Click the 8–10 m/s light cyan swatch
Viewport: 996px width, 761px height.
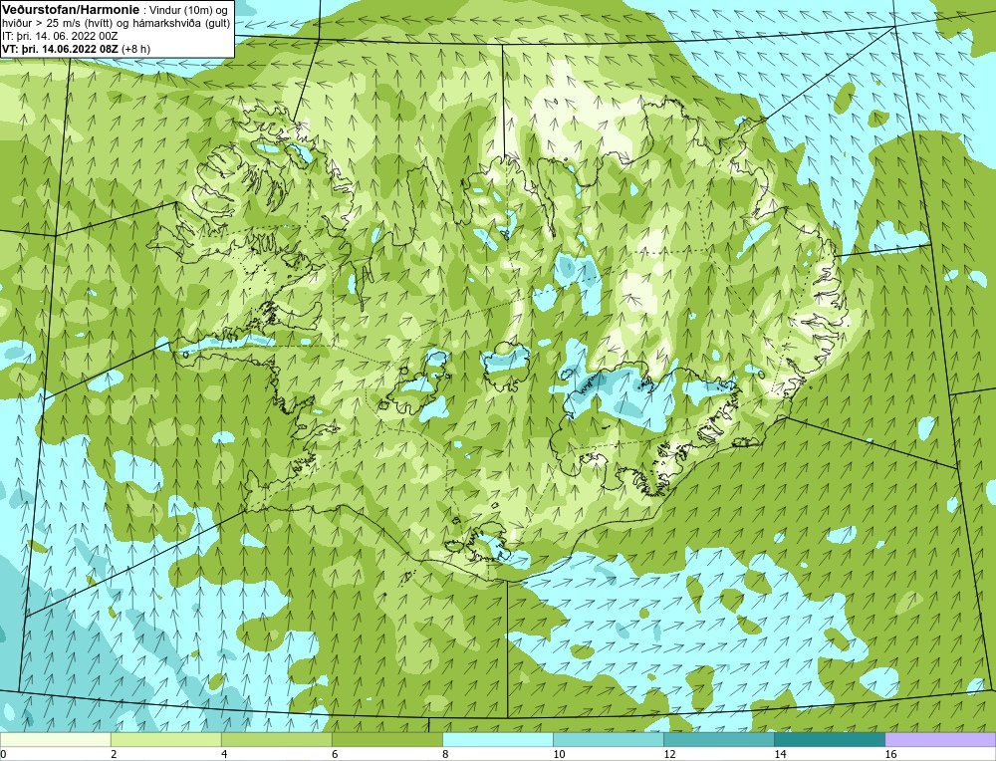[498, 739]
